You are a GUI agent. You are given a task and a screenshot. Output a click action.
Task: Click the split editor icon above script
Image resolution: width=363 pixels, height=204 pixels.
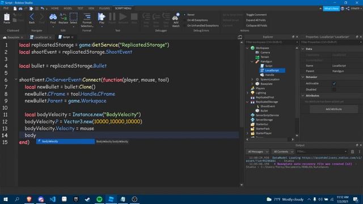point(240,37)
